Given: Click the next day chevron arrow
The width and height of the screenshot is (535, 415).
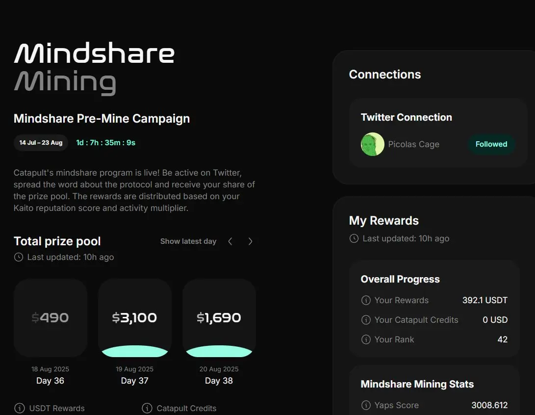Looking at the screenshot, I should pyautogui.click(x=251, y=241).
